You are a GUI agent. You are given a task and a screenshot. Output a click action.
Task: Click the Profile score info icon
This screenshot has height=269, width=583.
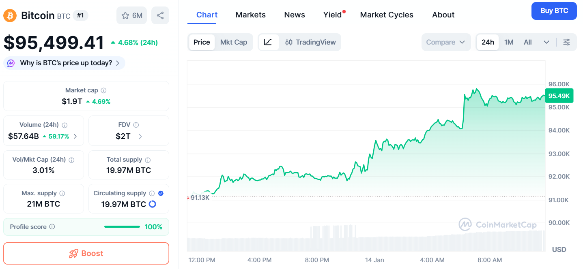(52, 227)
